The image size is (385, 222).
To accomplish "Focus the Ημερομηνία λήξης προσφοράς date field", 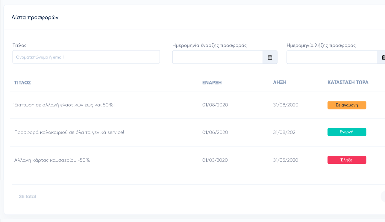I will click(x=331, y=57).
